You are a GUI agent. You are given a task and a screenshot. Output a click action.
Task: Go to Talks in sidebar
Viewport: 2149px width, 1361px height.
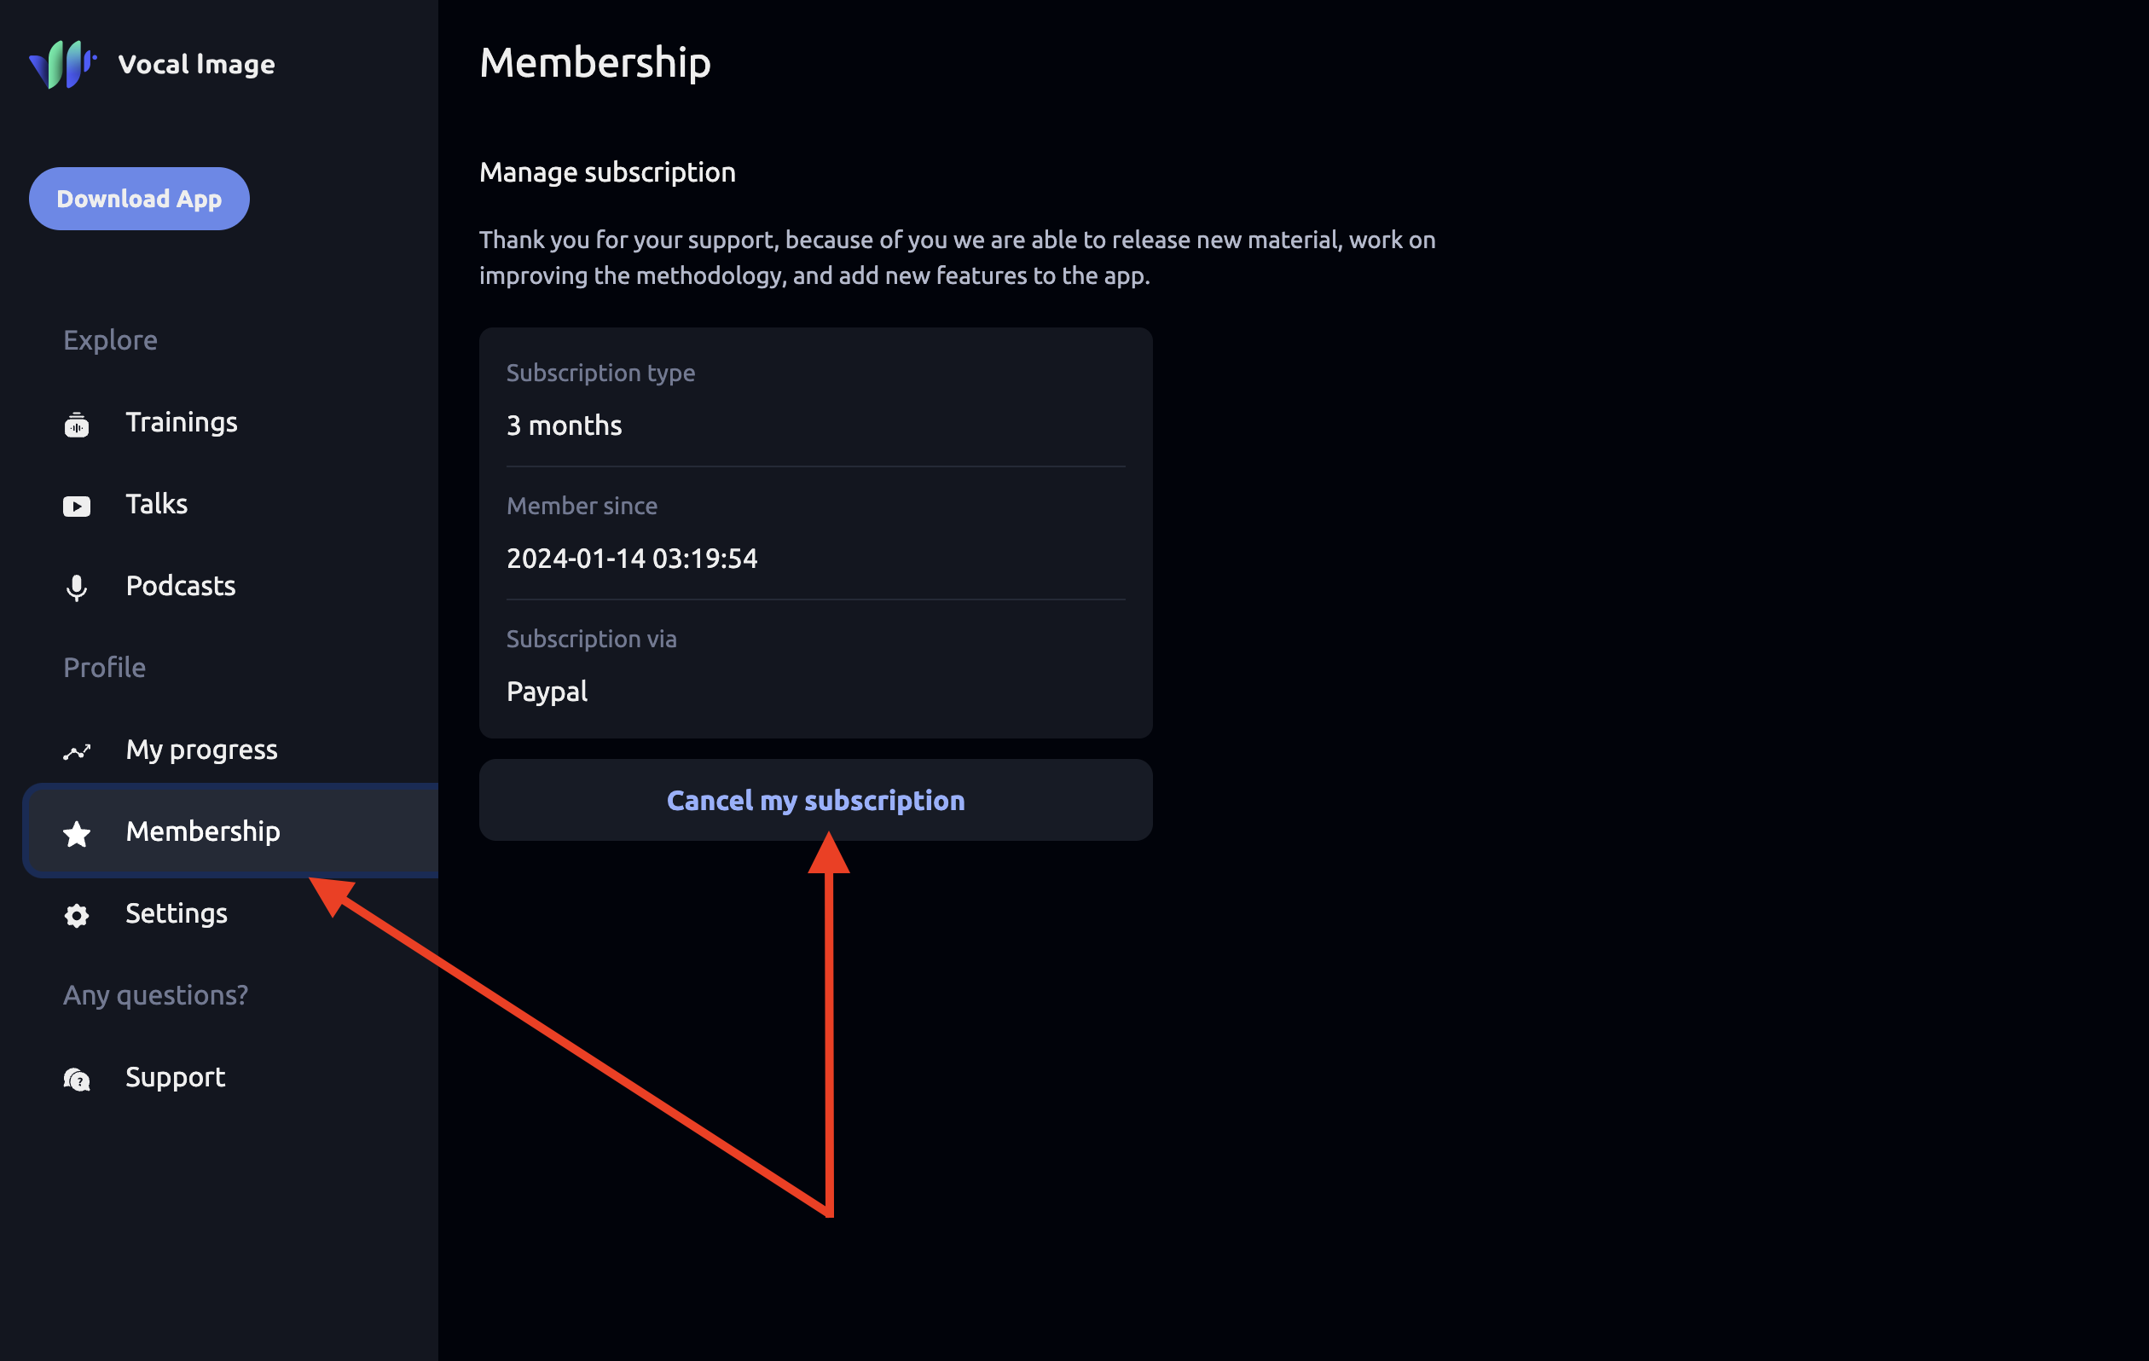click(156, 504)
